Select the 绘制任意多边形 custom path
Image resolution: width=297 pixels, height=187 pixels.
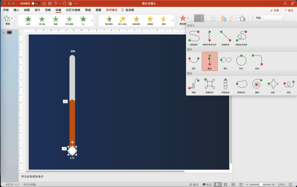pyautogui.click(x=210, y=38)
